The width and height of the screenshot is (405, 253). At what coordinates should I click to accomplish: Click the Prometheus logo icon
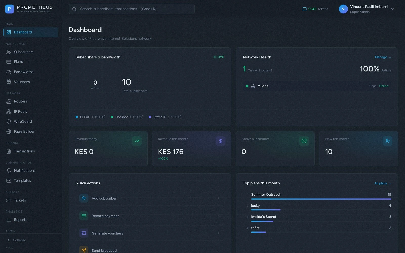pyautogui.click(x=9, y=9)
